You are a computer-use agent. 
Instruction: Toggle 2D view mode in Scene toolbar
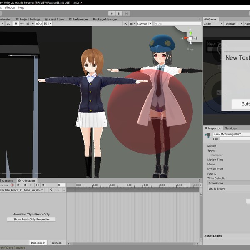click(8, 24)
